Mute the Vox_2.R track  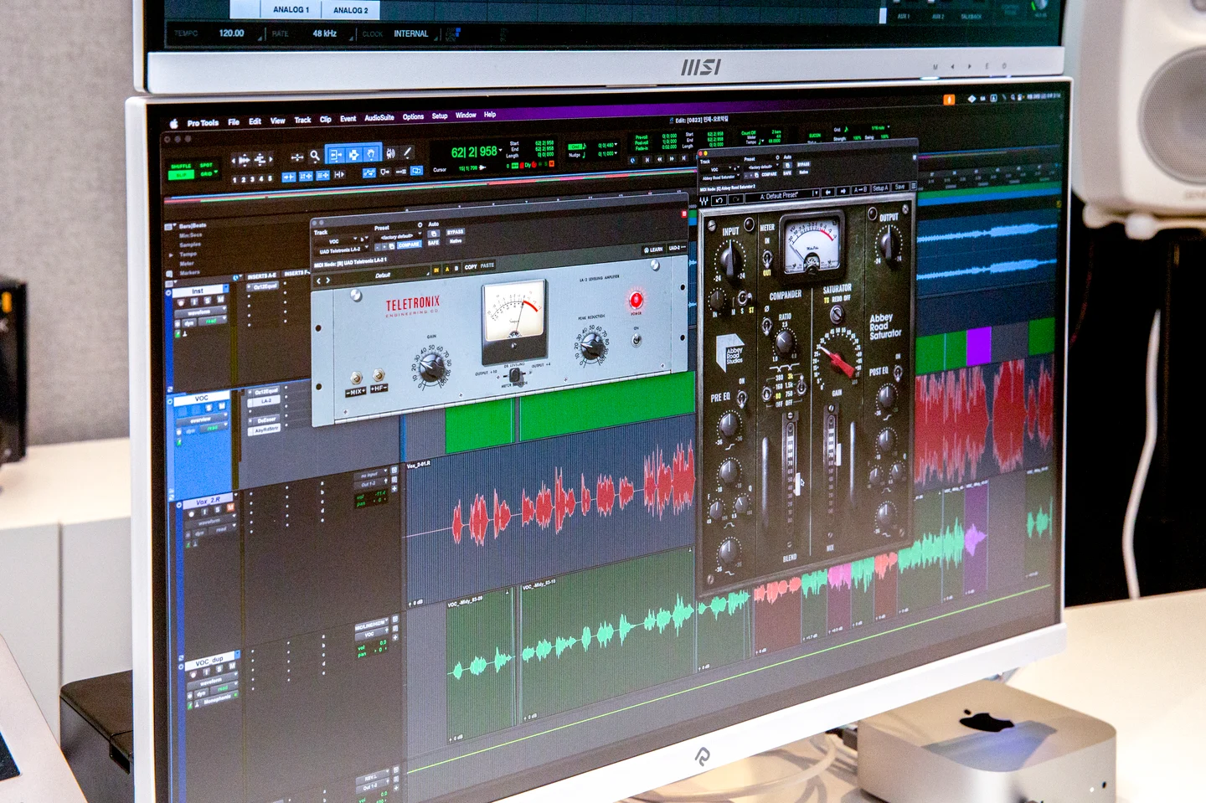(230, 507)
